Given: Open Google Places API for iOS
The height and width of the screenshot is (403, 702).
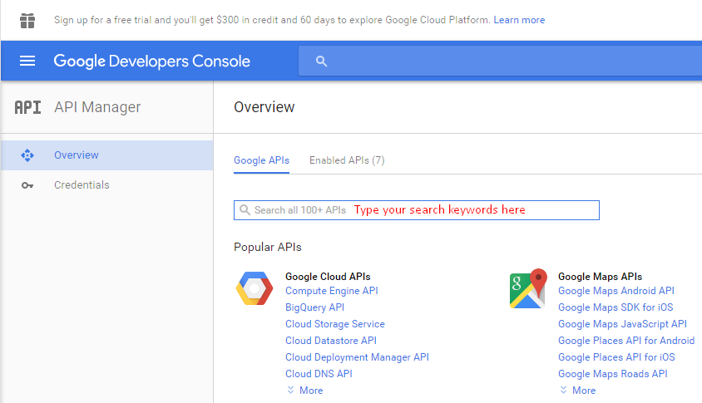Looking at the screenshot, I should [x=616, y=357].
